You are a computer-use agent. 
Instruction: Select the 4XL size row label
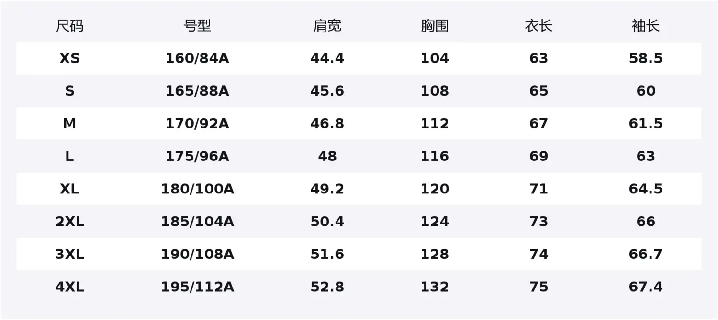coord(69,287)
